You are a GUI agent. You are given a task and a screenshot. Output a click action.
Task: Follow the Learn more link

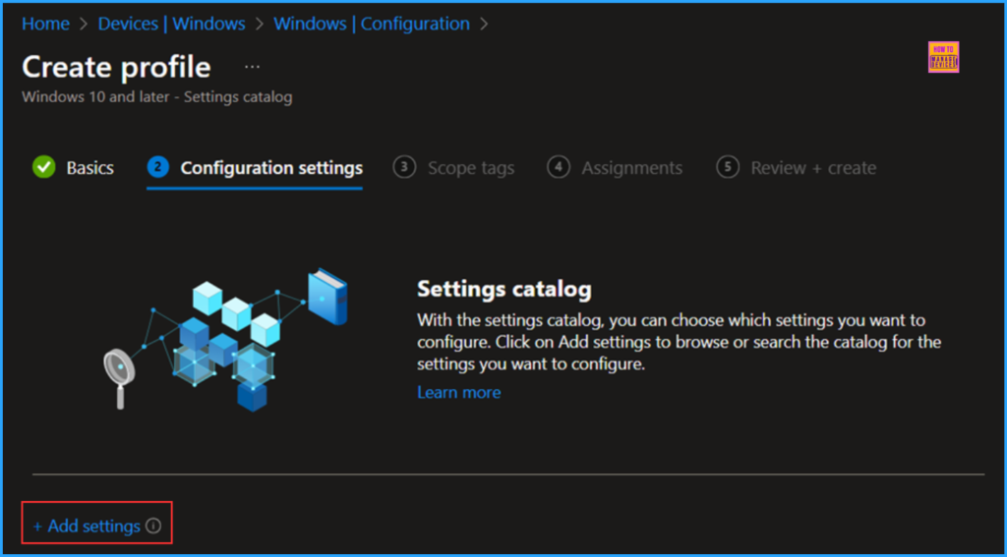point(458,392)
